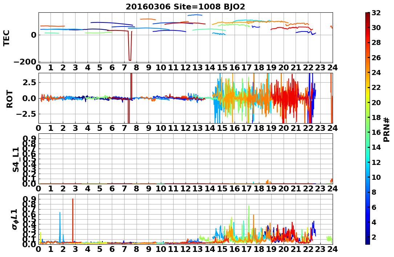Click colorbar tick value 6
This screenshot has height=257, width=394.
point(375,207)
